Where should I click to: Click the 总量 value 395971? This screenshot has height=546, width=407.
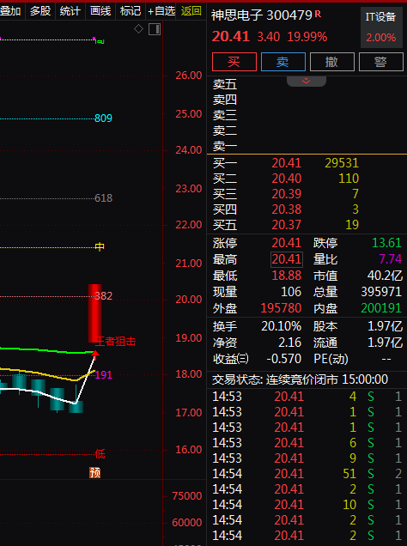[x=381, y=292]
